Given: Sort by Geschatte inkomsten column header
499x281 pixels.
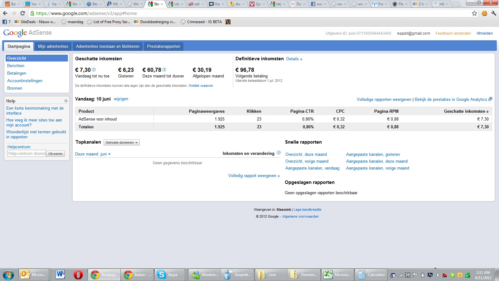Looking at the screenshot, I should click(466, 111).
